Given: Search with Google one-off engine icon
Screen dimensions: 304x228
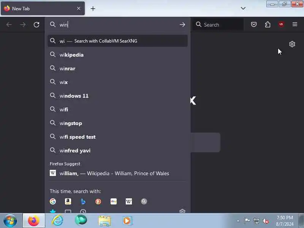Looking at the screenshot, I should click(x=53, y=201).
